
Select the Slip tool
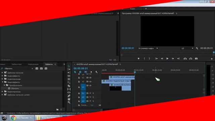69,89
